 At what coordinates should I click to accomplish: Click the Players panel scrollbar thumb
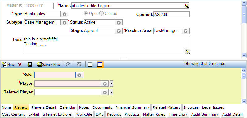point(244,76)
